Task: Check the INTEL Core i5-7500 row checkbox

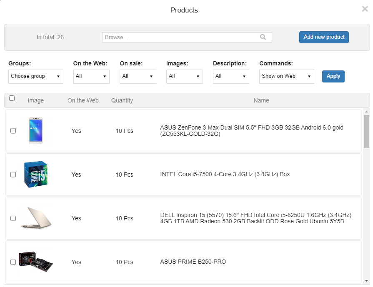Action: 13,175
